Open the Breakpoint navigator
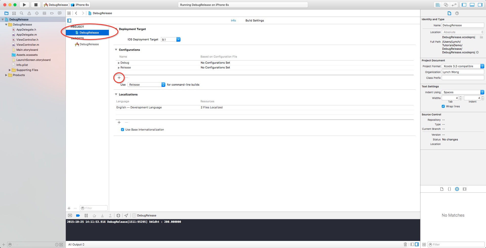This screenshot has height=248, width=486. point(52,13)
